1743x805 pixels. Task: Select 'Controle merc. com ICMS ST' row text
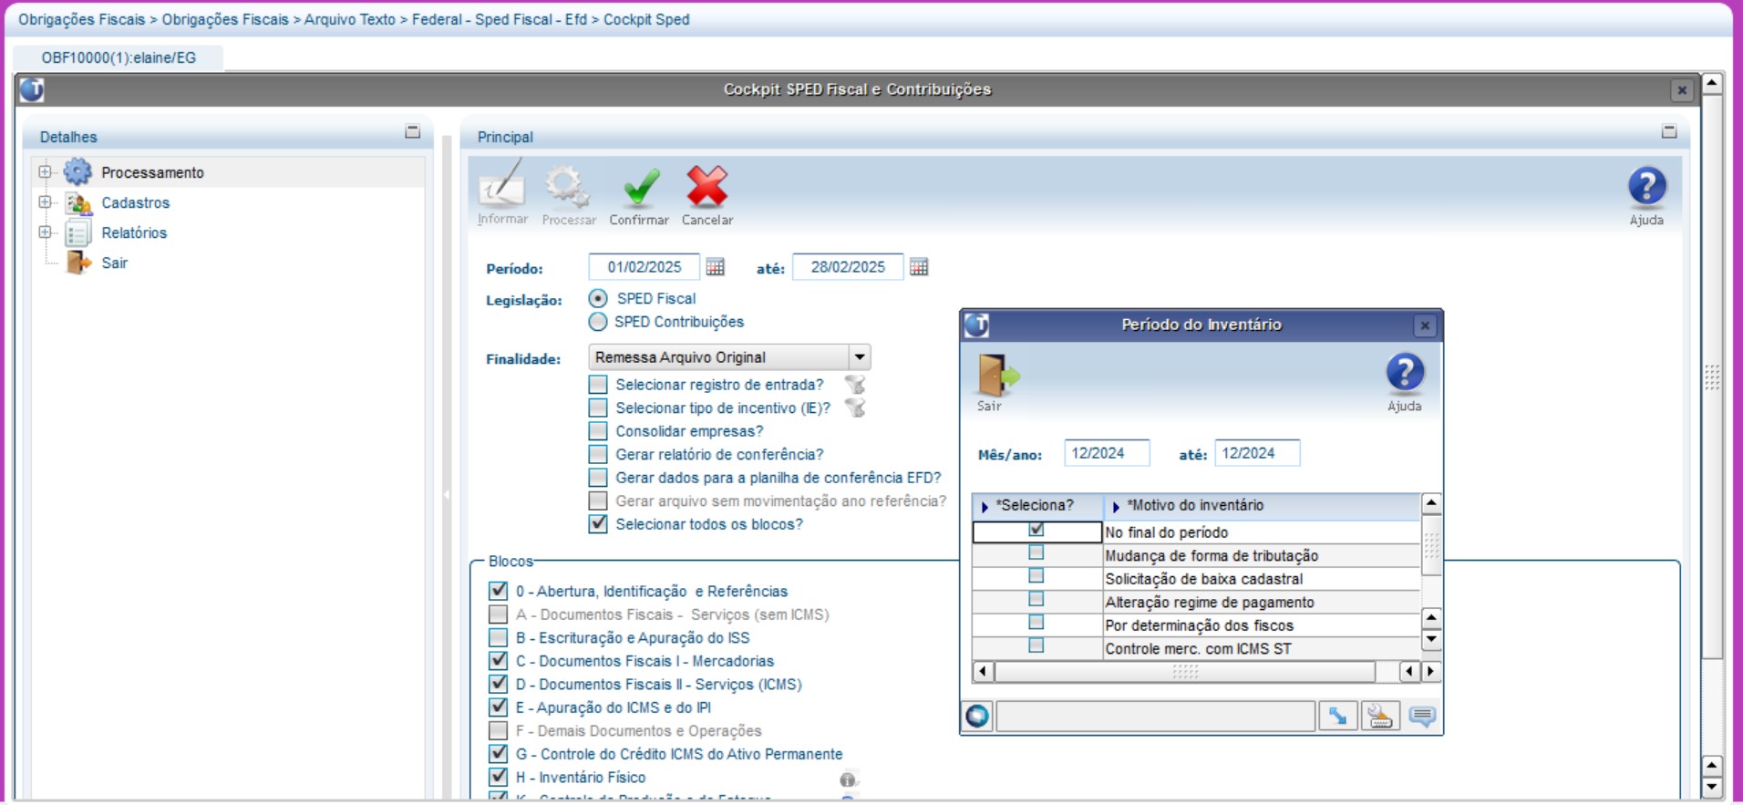pyautogui.click(x=1198, y=649)
